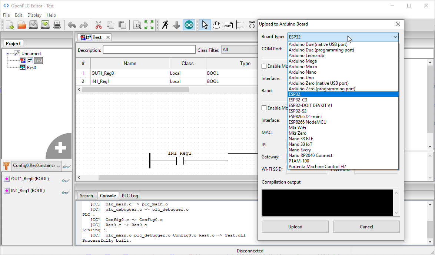Click the compilation output scrollbar down arrow
Screen dimensions: 435x255
point(396,213)
